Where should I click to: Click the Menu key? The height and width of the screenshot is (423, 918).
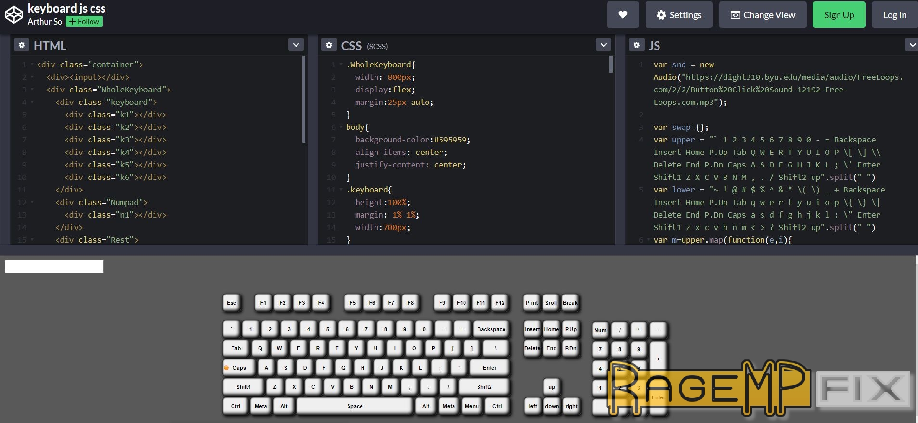(472, 406)
